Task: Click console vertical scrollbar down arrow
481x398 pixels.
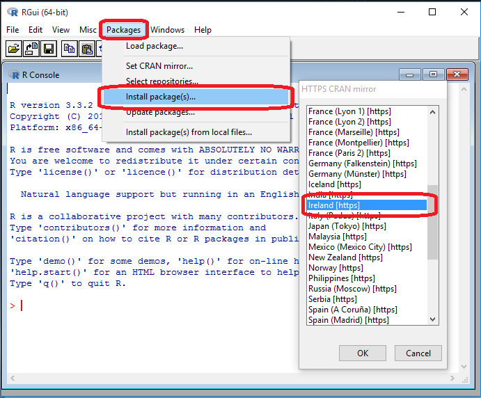Action: [x=464, y=367]
